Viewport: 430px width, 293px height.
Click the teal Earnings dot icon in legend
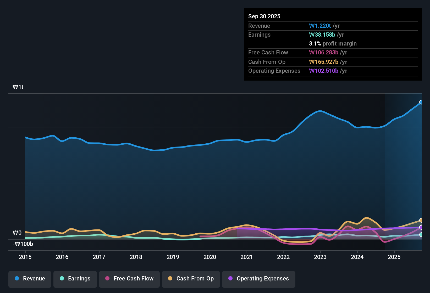(62, 279)
